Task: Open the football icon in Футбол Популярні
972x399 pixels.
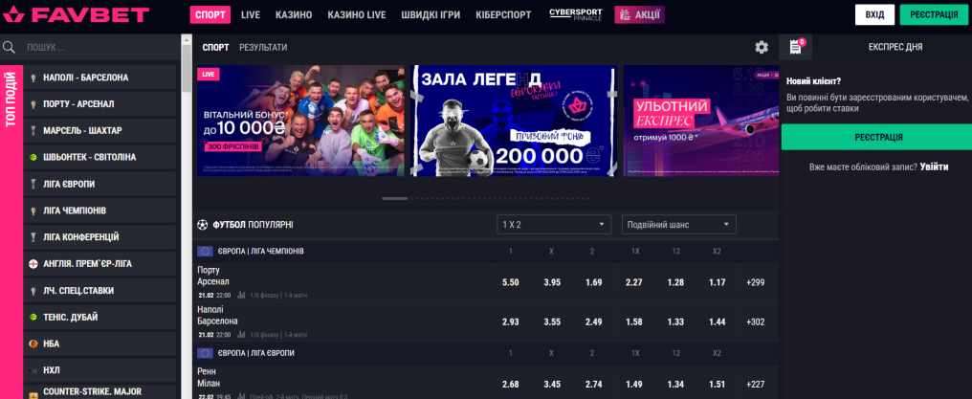Action: click(x=202, y=225)
